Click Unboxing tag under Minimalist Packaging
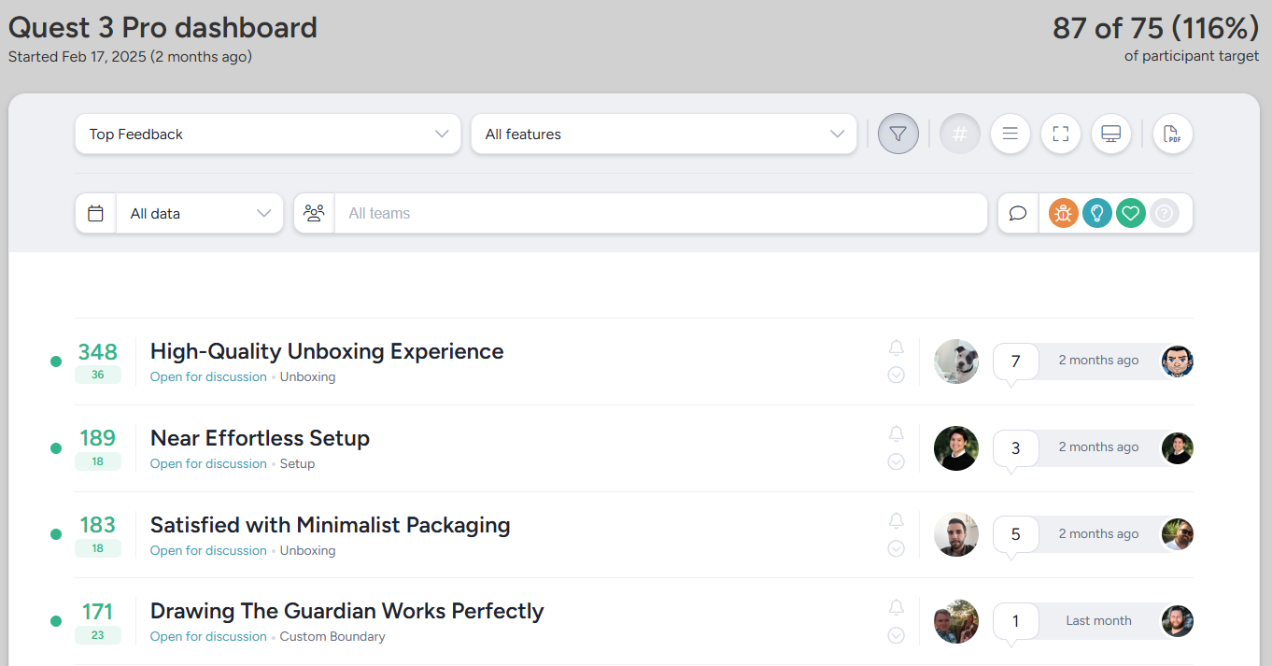The height and width of the screenshot is (666, 1272). 307,551
